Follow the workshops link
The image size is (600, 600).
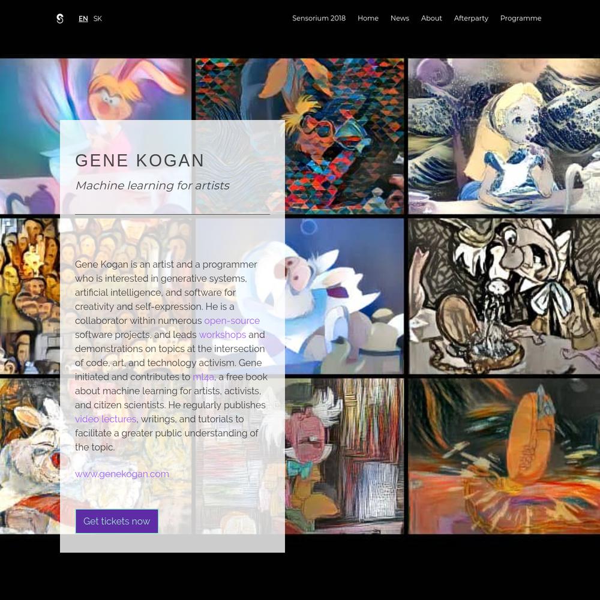[x=223, y=335]
